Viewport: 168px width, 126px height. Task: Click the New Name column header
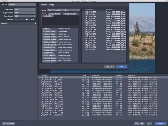(109, 10)
